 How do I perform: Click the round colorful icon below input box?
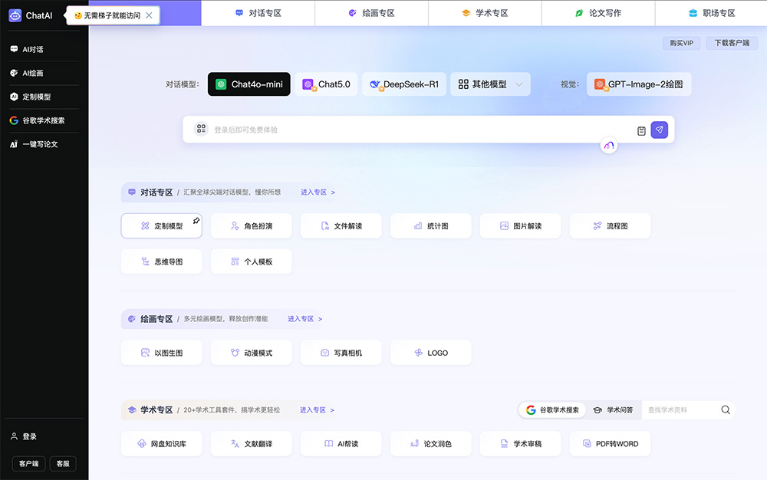tap(609, 145)
